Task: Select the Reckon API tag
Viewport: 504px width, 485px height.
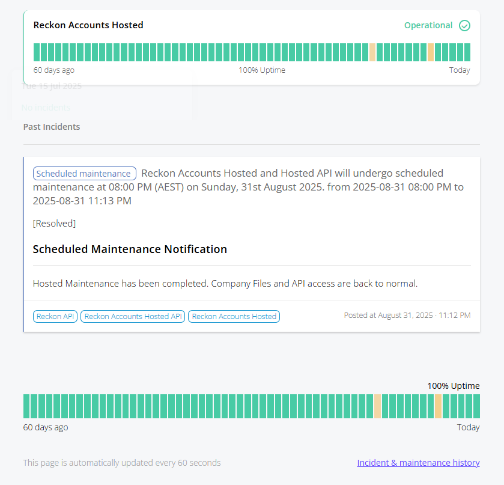Action: click(55, 317)
